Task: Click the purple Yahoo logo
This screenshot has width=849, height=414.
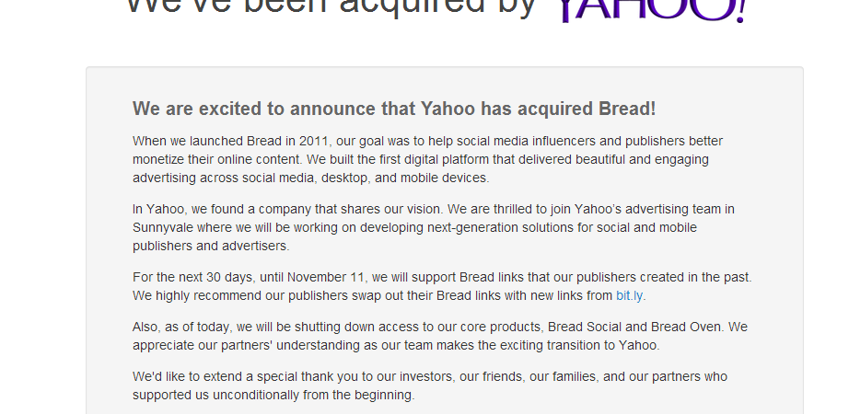Action: pyautogui.click(x=650, y=9)
